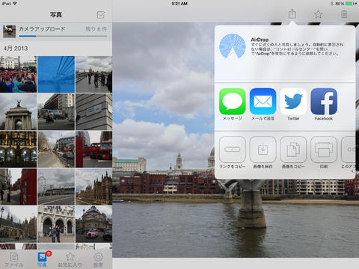Copy image action icon
Screen dimensions: 359x269
[x=293, y=149]
